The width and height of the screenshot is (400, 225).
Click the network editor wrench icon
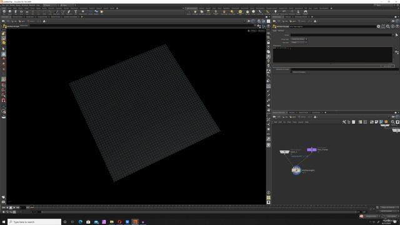[x=344, y=122]
